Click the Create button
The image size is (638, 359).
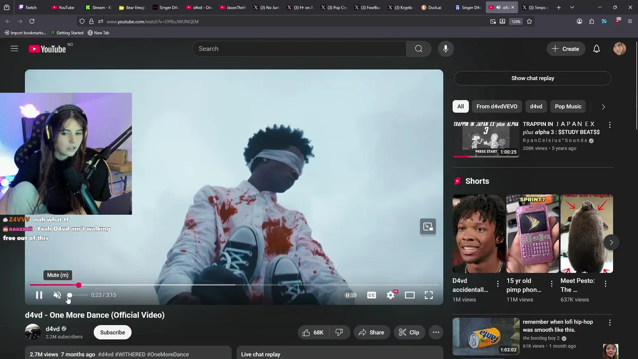coord(566,49)
